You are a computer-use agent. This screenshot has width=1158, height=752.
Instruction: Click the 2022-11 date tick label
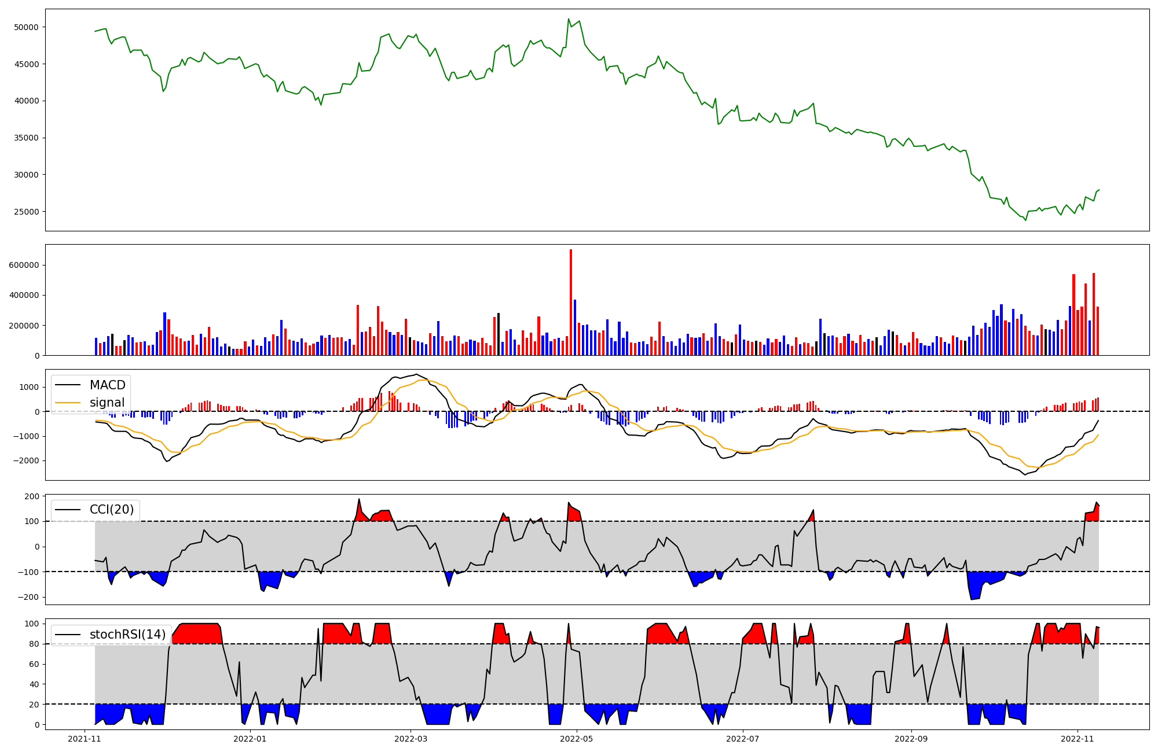tap(1077, 739)
